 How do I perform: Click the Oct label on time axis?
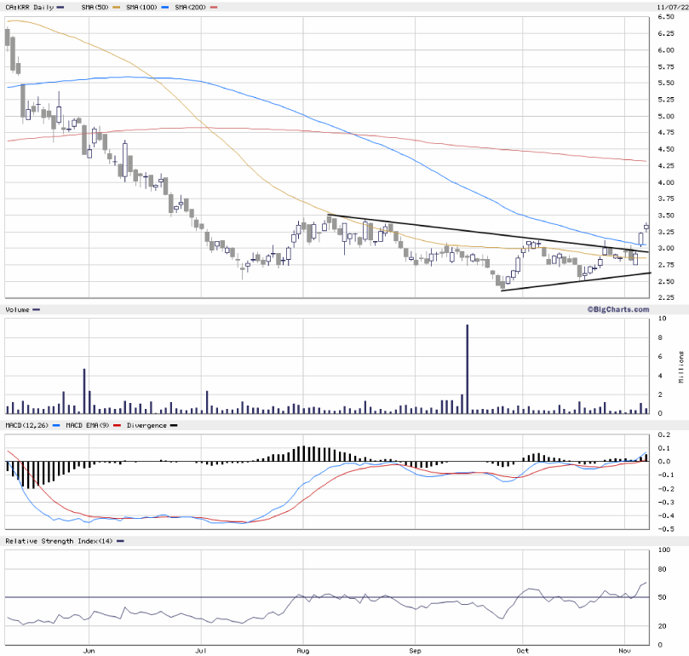click(x=521, y=651)
